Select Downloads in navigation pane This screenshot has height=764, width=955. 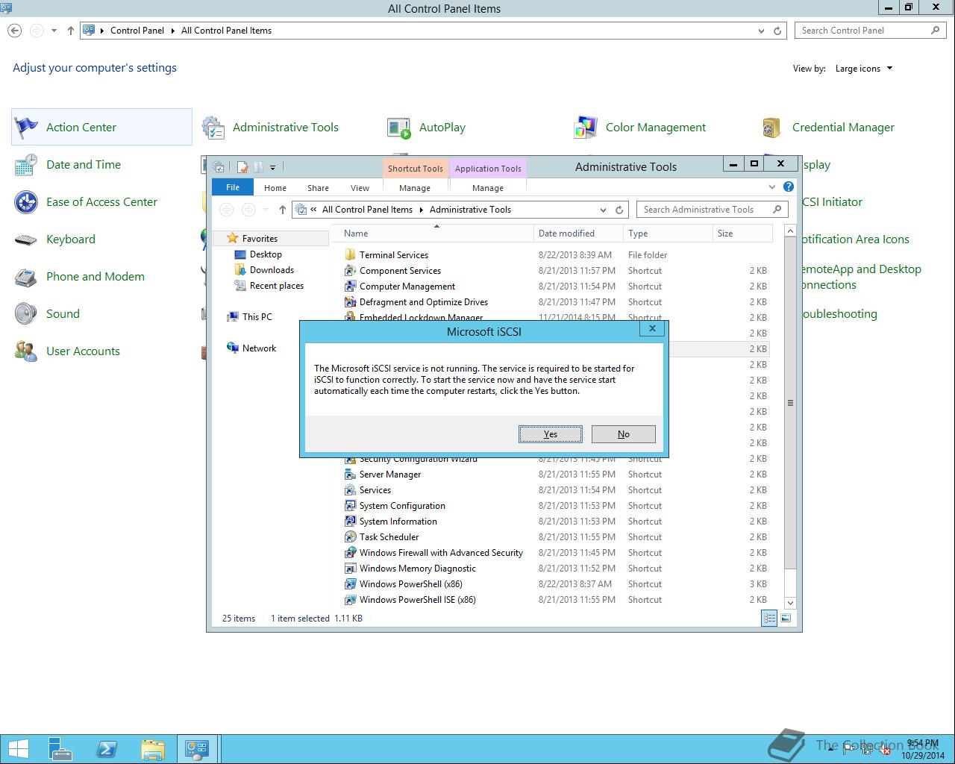[272, 270]
